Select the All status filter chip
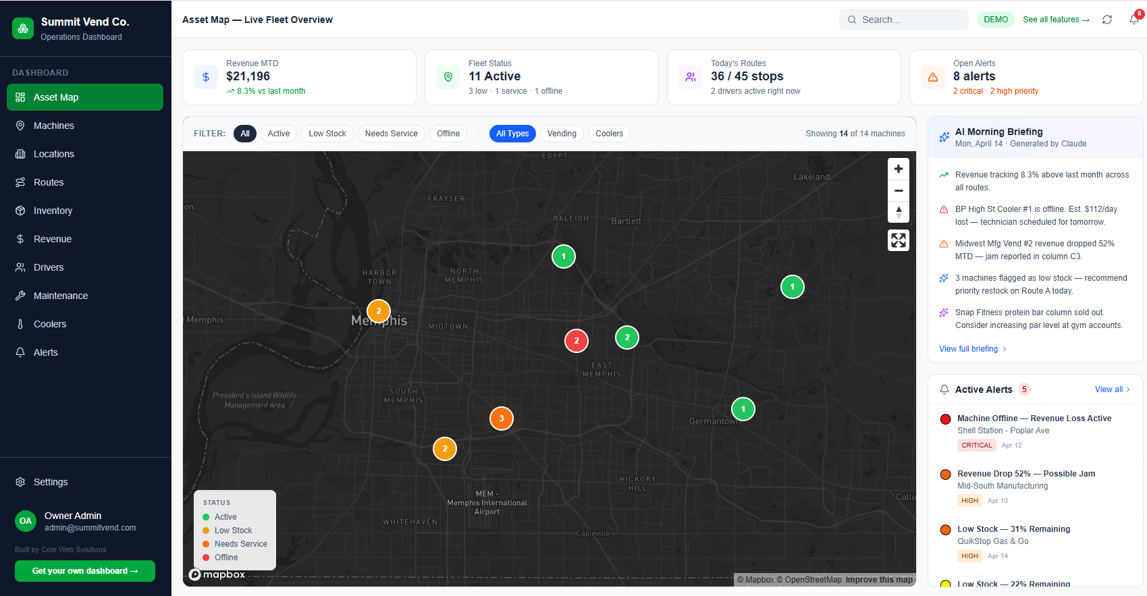This screenshot has width=1147, height=596. [245, 134]
